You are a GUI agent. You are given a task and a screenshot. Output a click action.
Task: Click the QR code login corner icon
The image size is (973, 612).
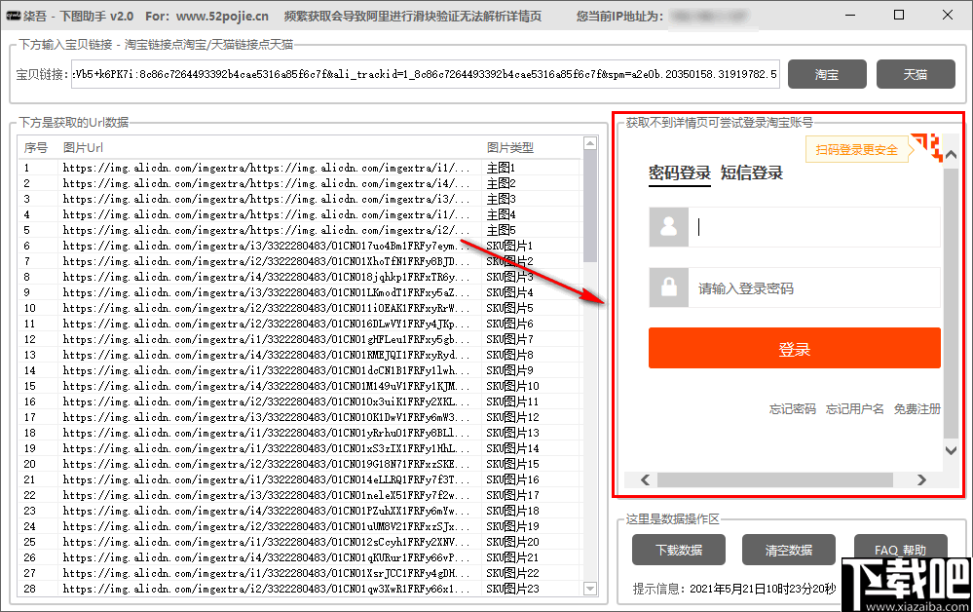(x=926, y=146)
